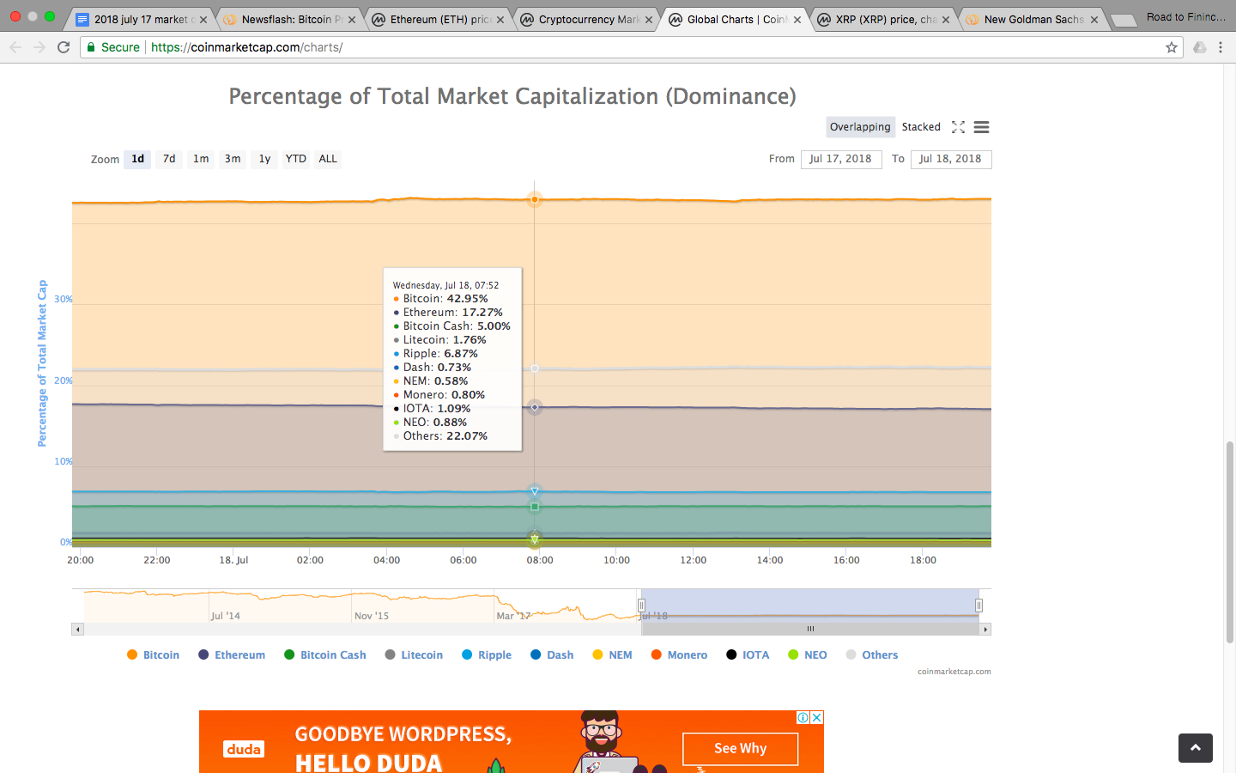Switch to 2018 july 17 market tab
Image resolution: width=1236 pixels, height=773 pixels.
pyautogui.click(x=141, y=20)
